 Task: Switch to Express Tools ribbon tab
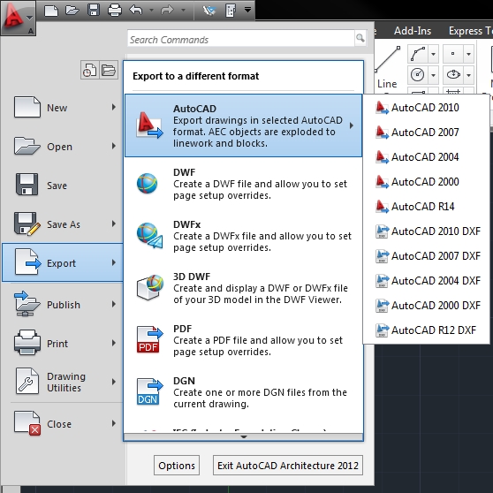[x=470, y=31]
